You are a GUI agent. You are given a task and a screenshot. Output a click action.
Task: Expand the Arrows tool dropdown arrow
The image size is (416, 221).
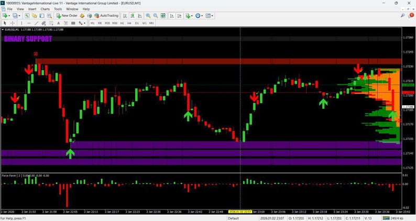click(84, 23)
